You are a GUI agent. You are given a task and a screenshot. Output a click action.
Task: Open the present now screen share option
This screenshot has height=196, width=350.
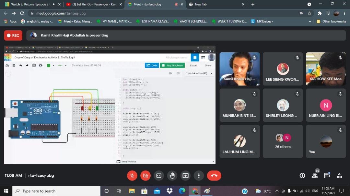185,176
